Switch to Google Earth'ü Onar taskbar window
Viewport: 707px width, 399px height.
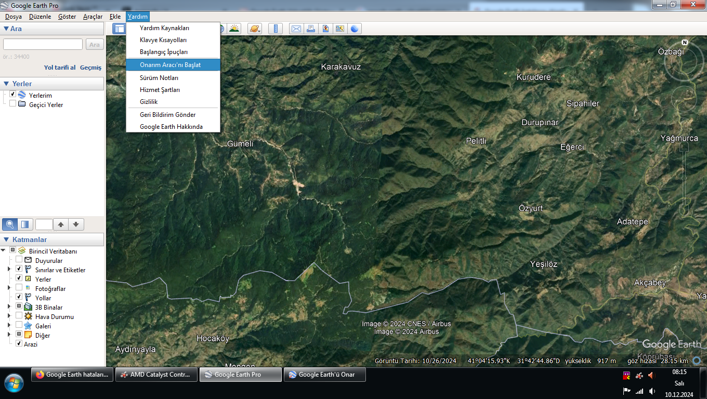tap(325, 375)
